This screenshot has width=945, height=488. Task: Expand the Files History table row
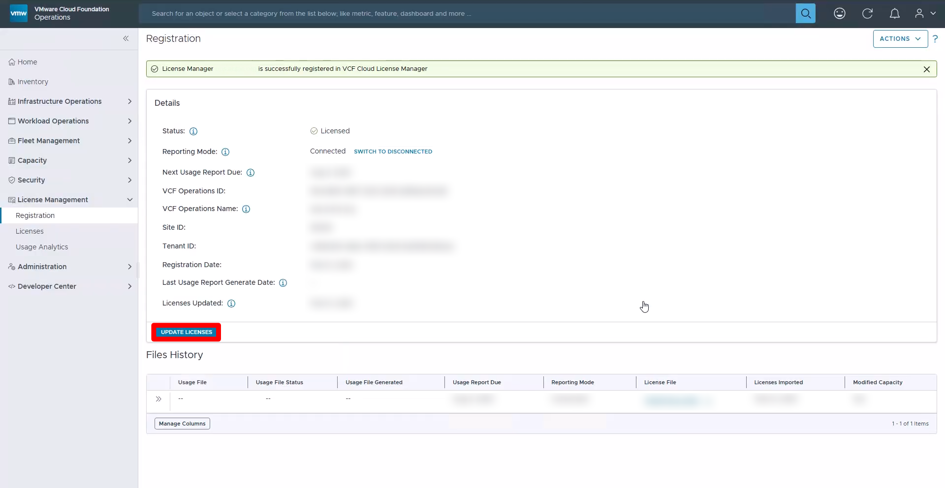point(158,399)
